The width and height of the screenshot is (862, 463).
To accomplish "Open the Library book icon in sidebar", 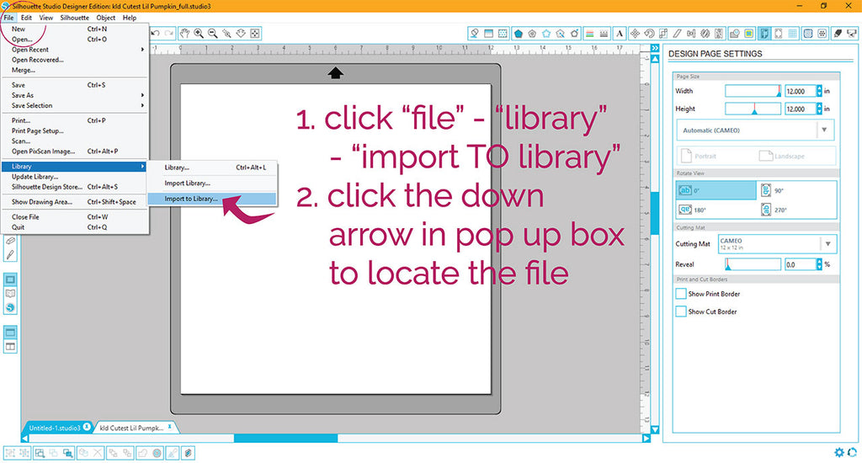I will tap(11, 294).
